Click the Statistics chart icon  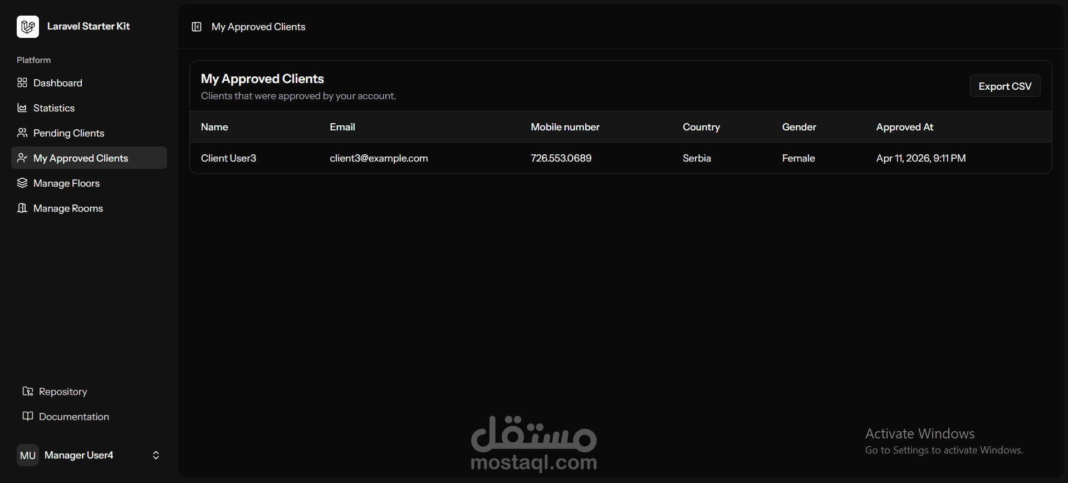point(22,108)
